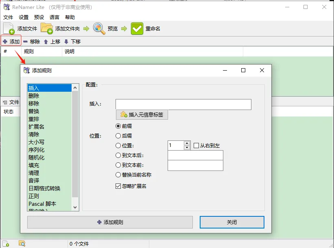Select the 替换 rule type

[x=49, y=111]
